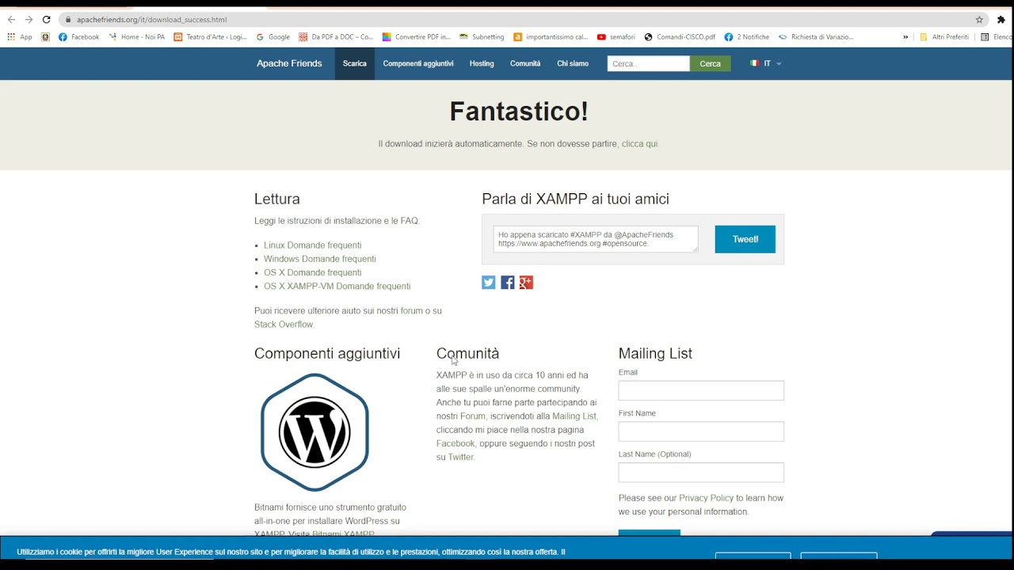Open the semafori YouTube bookmark
Viewport: 1014px width, 570px height.
point(616,37)
